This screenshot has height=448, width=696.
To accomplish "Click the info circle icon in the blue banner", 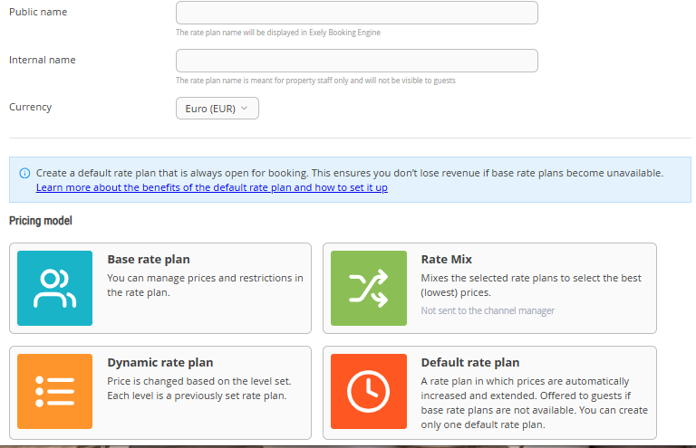I will pyautogui.click(x=24, y=173).
